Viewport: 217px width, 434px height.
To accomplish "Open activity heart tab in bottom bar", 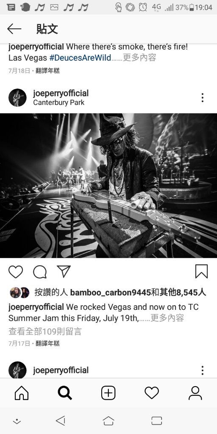I will tap(152, 393).
